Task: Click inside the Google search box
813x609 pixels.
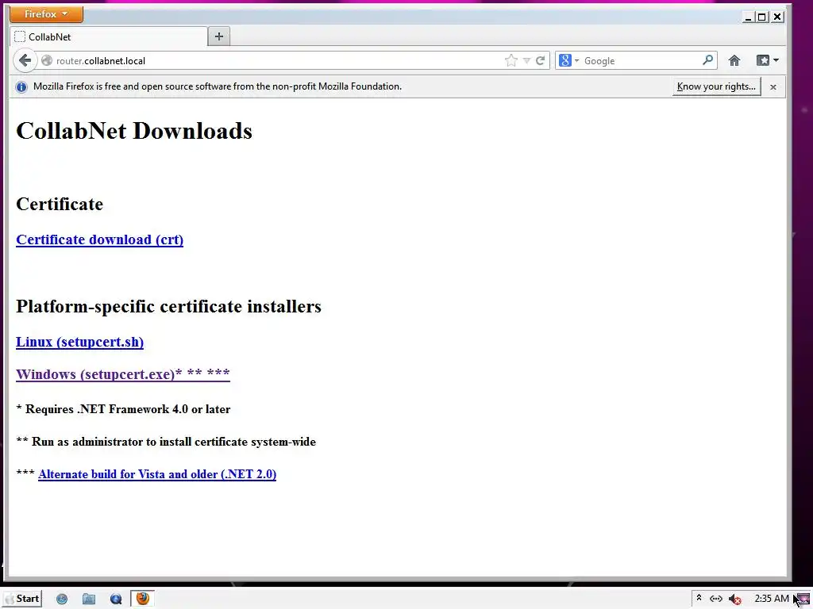Action: pos(641,60)
